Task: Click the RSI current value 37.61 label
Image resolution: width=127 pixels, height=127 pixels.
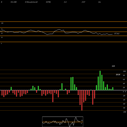Action: point(117,34)
